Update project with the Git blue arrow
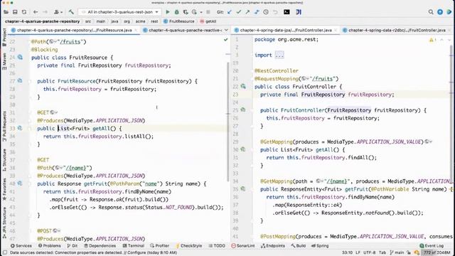This screenshot has width=455, height=256. pyautogui.click(x=230, y=12)
